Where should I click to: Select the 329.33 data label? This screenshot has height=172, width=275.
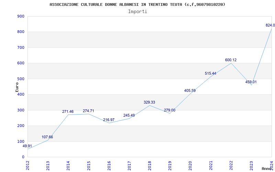(x=150, y=102)
